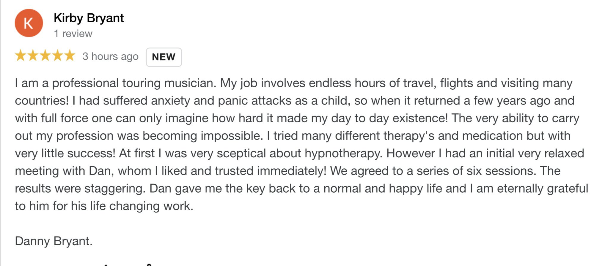Open the "1 review" count link

(73, 34)
